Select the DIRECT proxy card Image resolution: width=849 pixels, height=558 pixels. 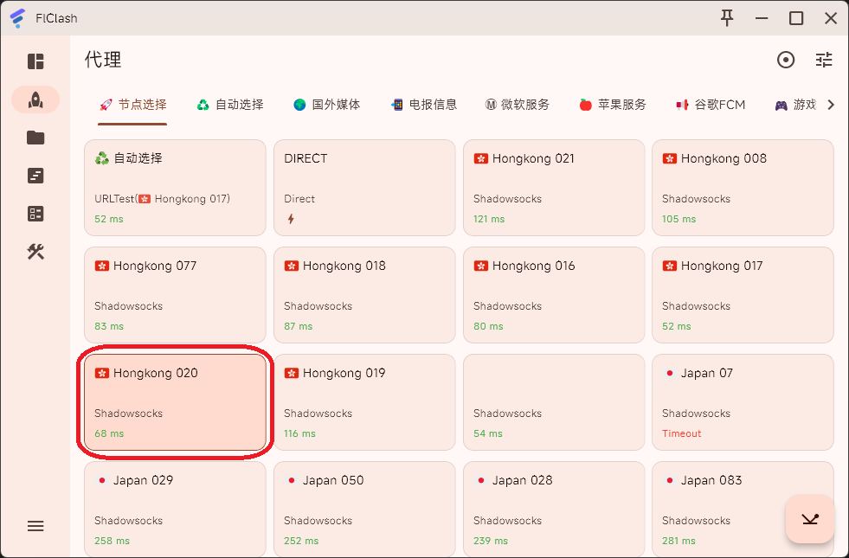click(x=363, y=187)
